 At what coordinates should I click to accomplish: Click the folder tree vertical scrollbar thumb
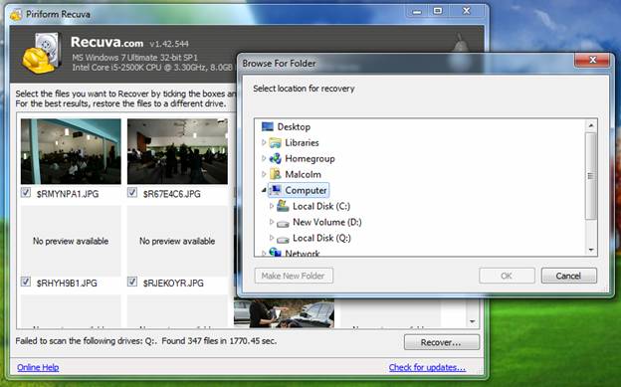point(590,176)
